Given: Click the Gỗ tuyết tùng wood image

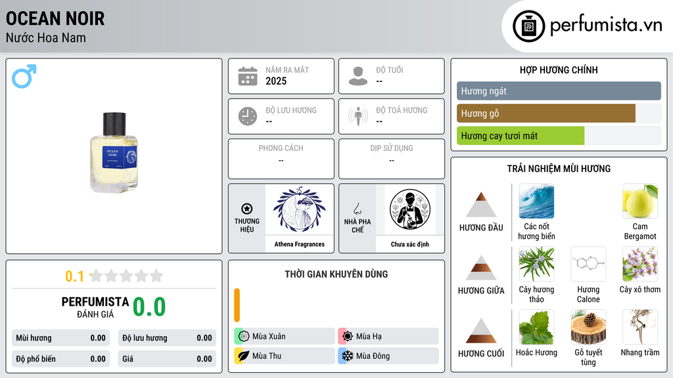Looking at the screenshot, I should coord(588,327).
